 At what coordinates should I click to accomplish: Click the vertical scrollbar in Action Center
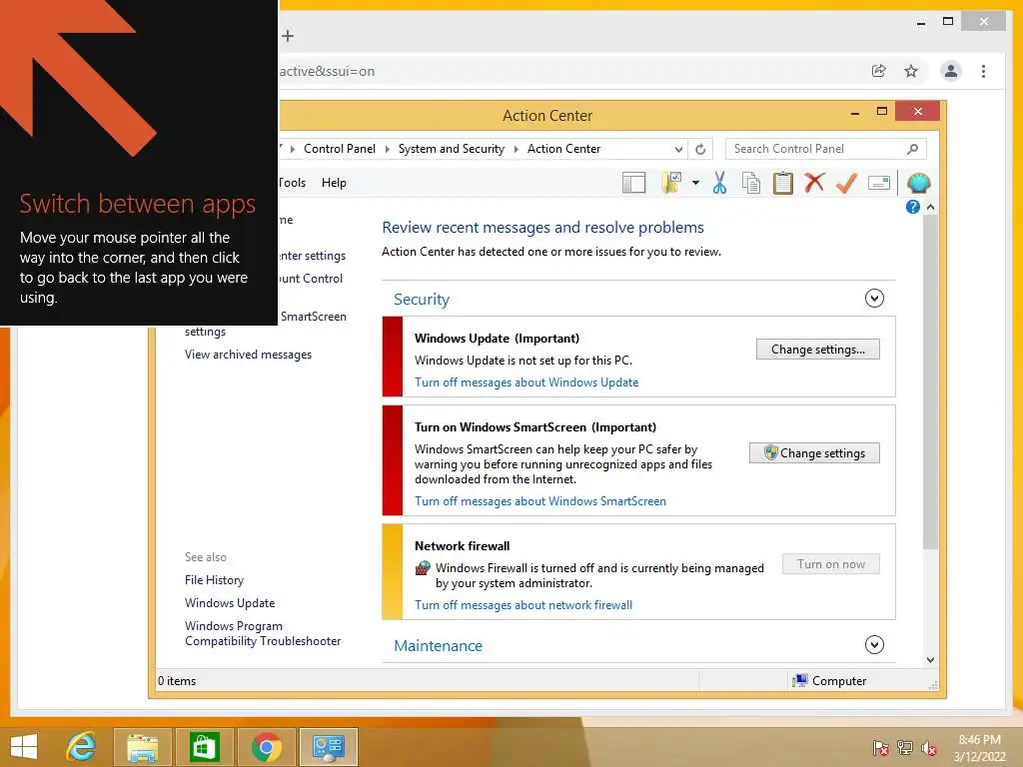tap(930, 382)
